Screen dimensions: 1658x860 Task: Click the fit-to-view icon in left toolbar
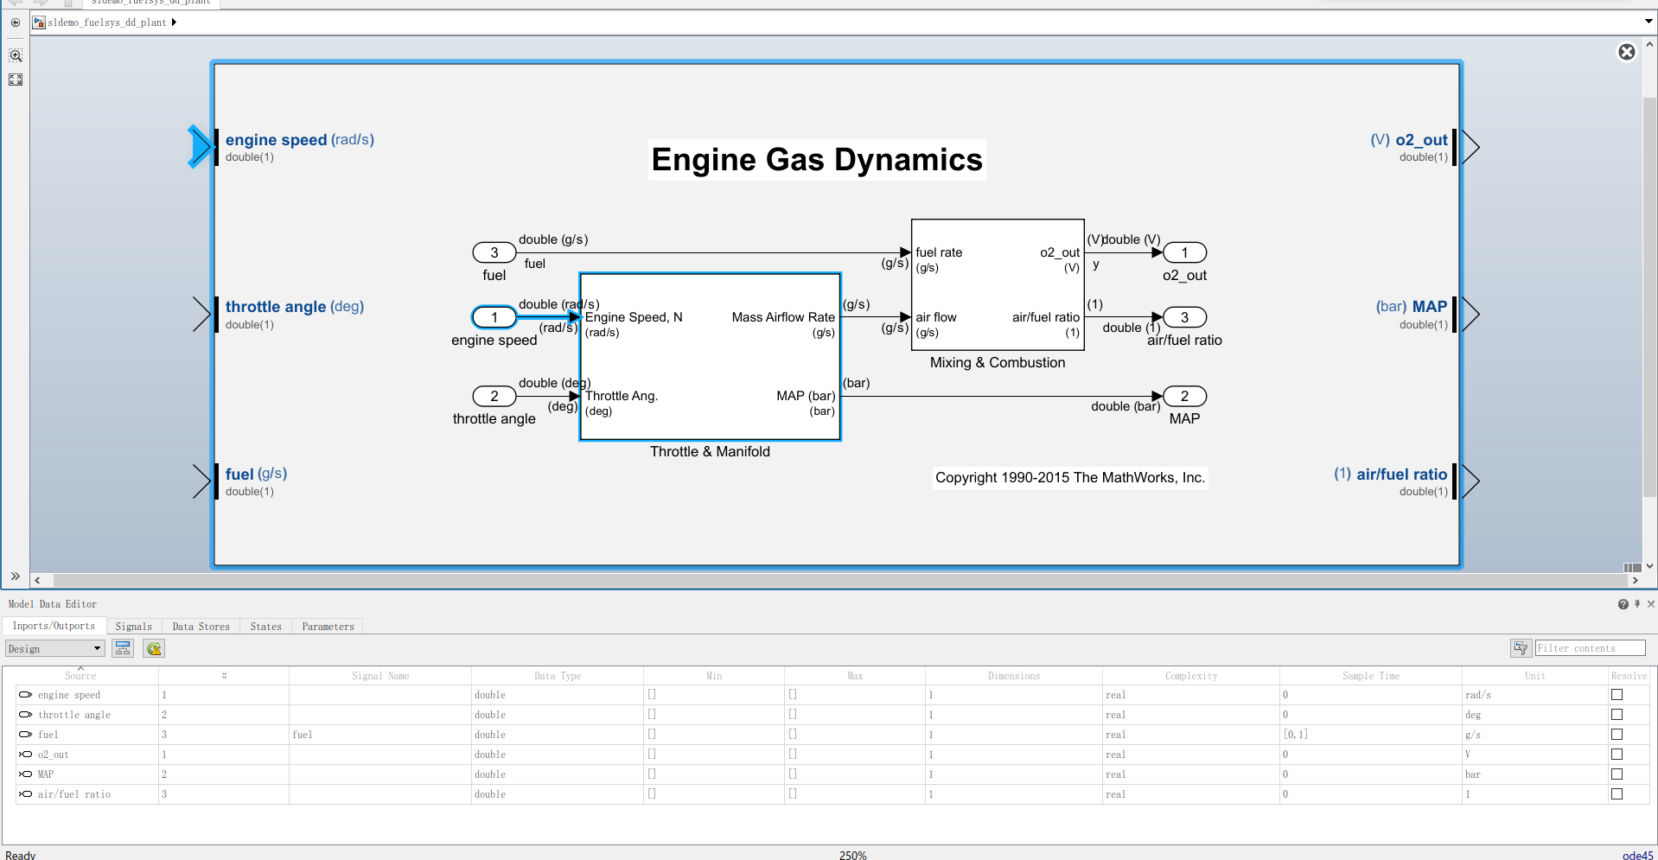[15, 79]
